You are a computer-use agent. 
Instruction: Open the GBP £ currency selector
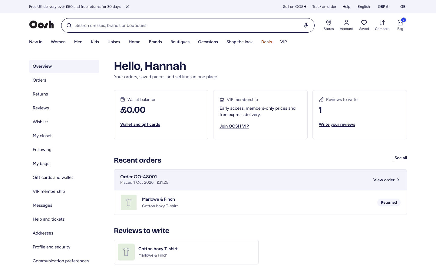click(x=383, y=7)
